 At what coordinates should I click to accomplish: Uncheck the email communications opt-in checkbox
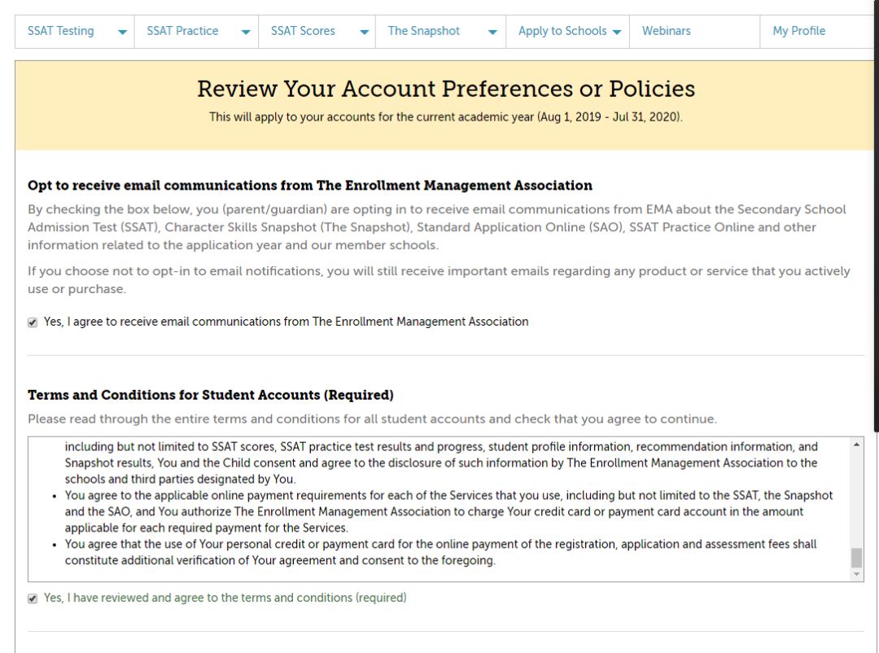(33, 322)
